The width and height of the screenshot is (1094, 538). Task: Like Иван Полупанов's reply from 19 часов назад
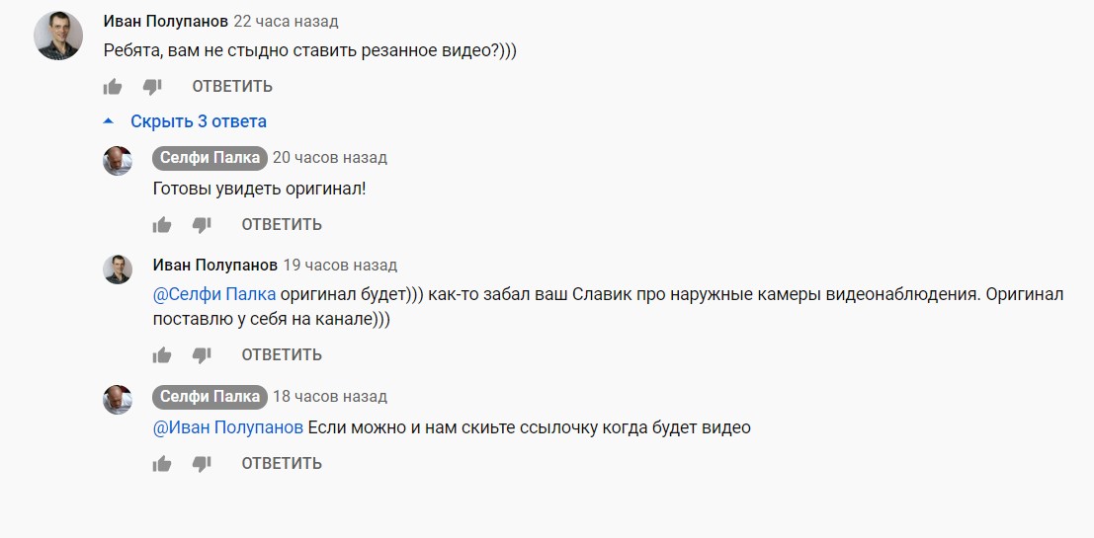click(162, 354)
